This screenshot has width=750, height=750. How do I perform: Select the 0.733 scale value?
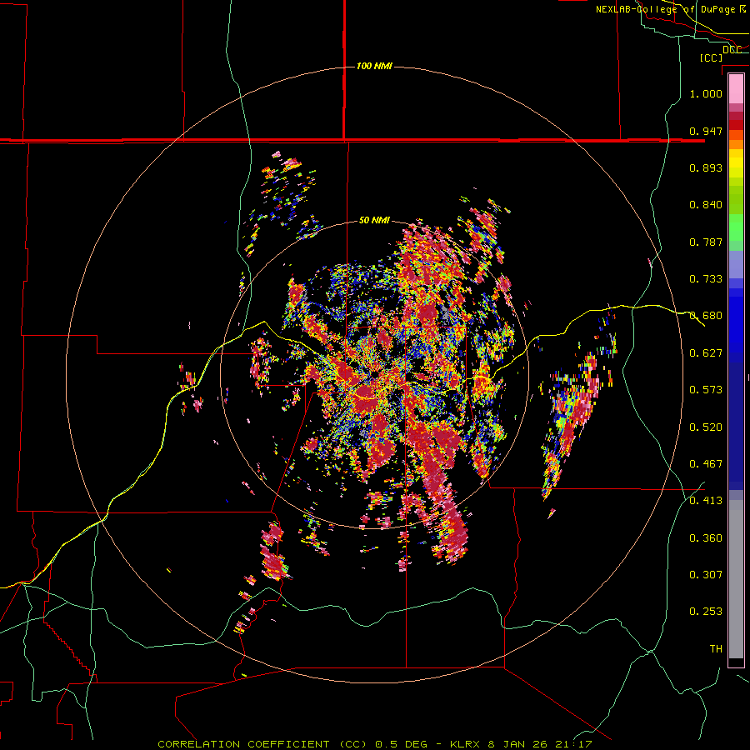[706, 279]
